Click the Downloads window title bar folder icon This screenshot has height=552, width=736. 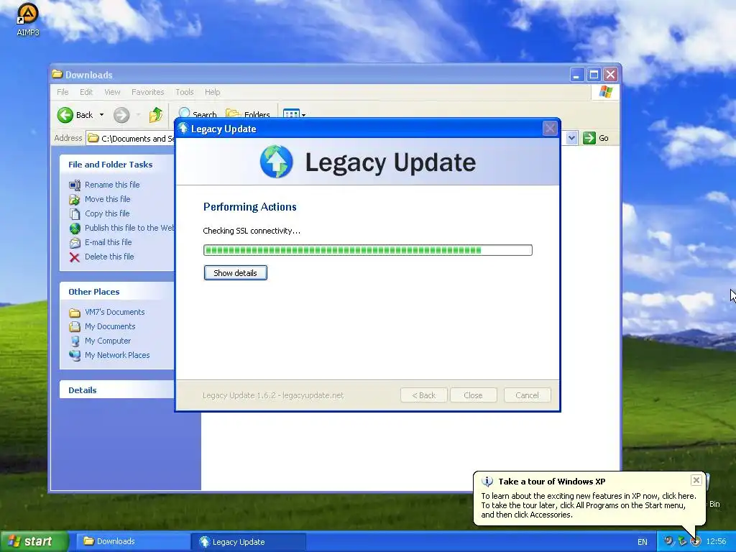pos(57,74)
